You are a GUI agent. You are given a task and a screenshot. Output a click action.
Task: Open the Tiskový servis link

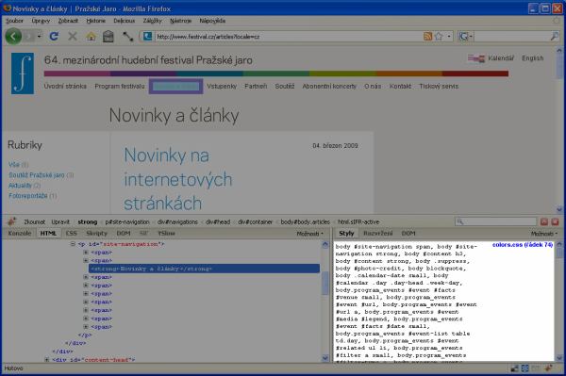click(439, 86)
